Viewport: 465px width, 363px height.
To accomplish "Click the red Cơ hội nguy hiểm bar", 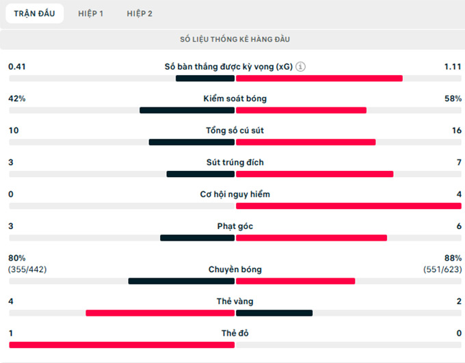I will pos(349,206).
